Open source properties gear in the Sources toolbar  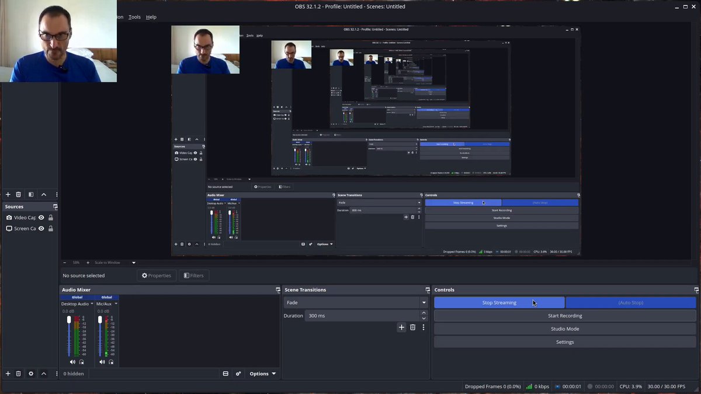[31, 374]
